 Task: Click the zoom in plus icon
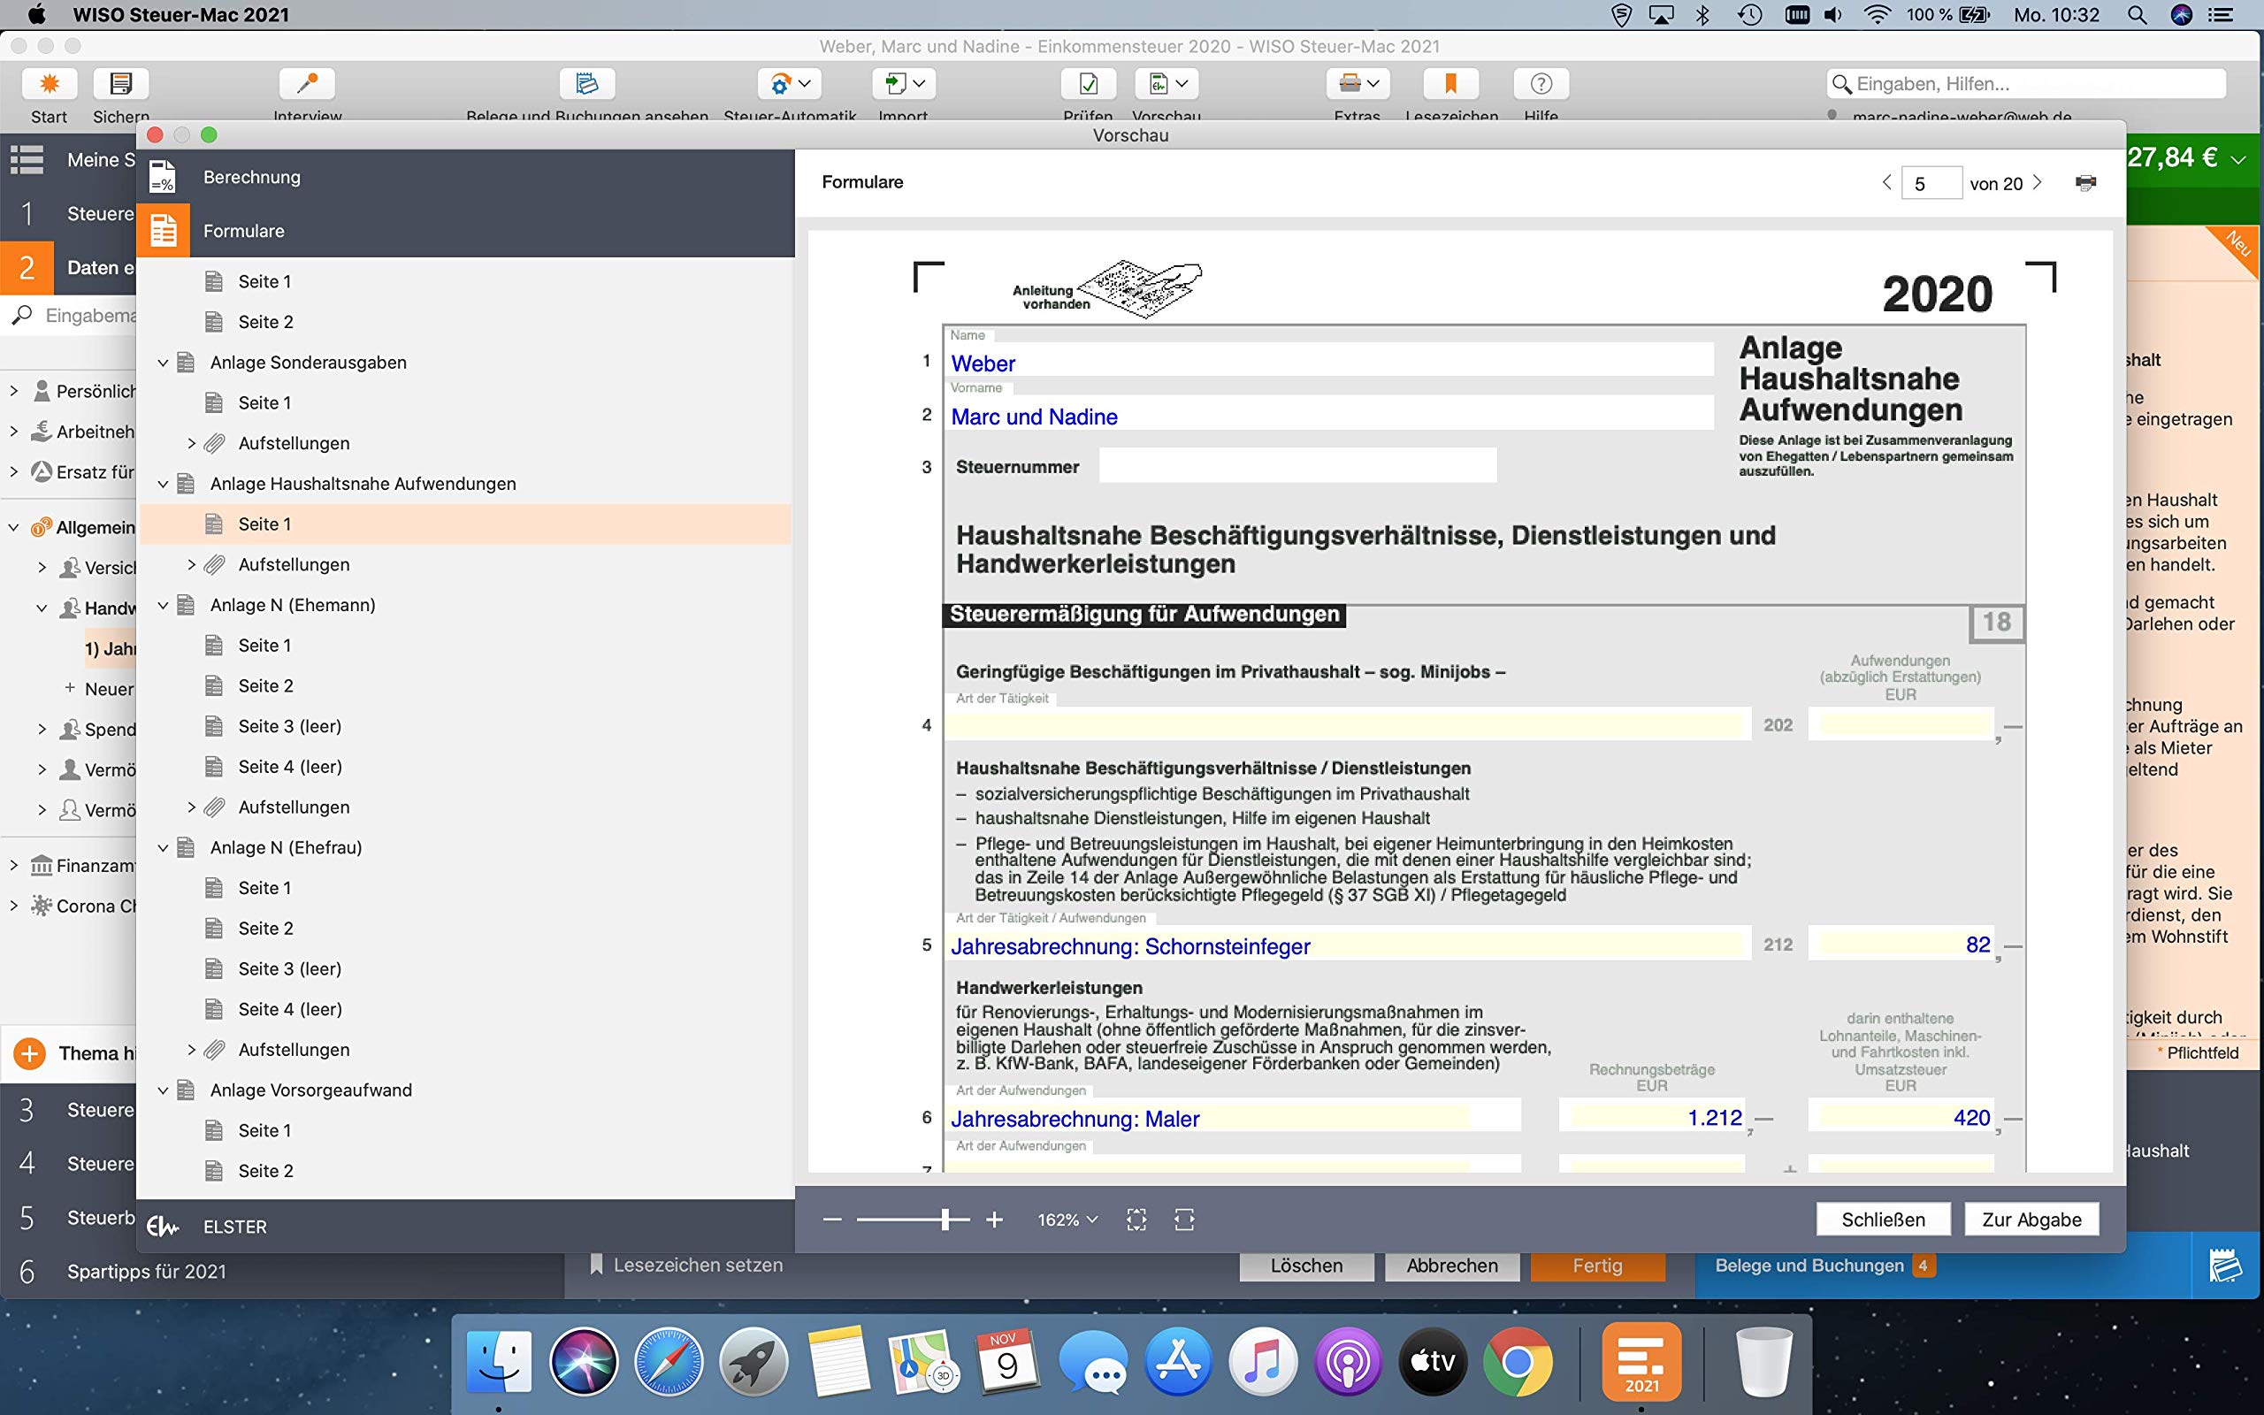click(994, 1220)
